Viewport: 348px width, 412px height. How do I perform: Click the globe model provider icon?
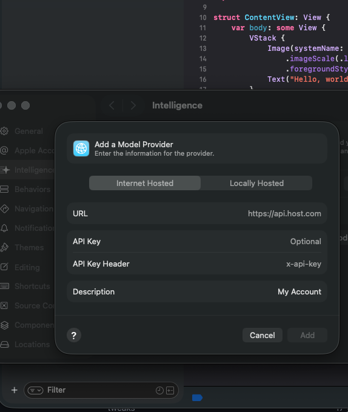click(81, 148)
